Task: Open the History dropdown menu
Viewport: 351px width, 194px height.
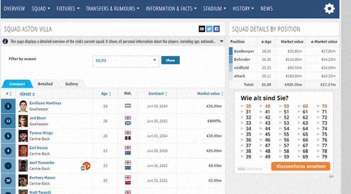Action: (243, 9)
